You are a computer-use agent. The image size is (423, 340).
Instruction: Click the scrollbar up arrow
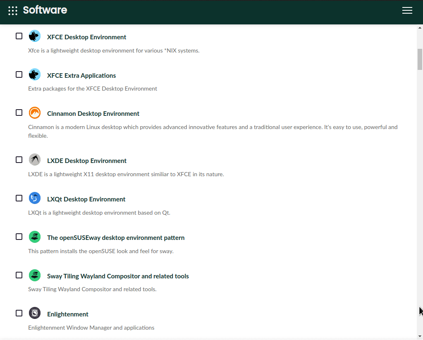coord(420,28)
